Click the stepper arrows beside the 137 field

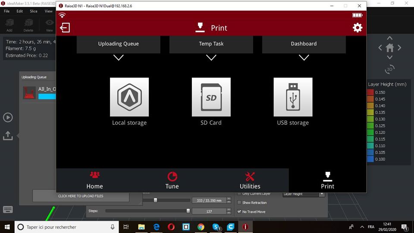(x=229, y=211)
